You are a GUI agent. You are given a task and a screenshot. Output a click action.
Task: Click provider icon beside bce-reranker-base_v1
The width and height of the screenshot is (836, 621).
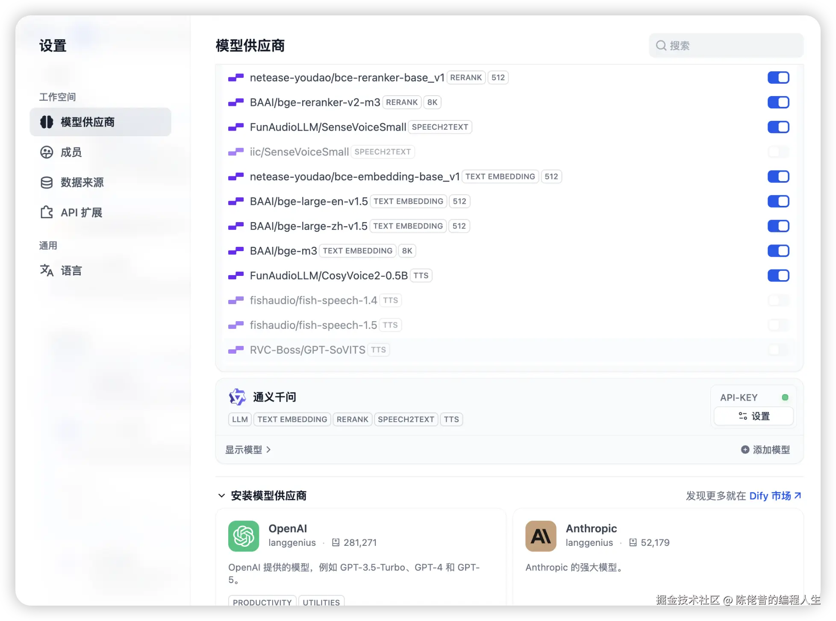tap(236, 78)
